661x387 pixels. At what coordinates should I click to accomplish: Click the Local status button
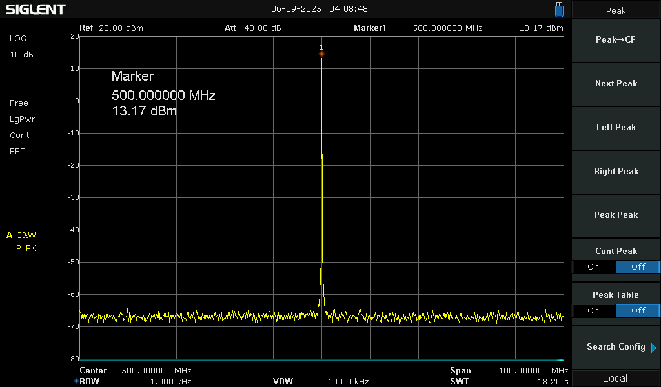[x=615, y=379]
